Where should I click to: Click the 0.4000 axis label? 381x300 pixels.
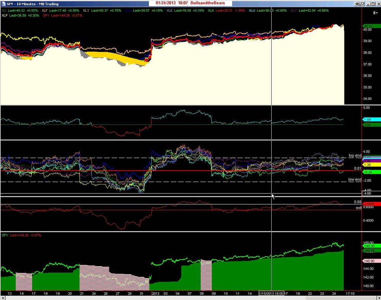[x=368, y=221]
